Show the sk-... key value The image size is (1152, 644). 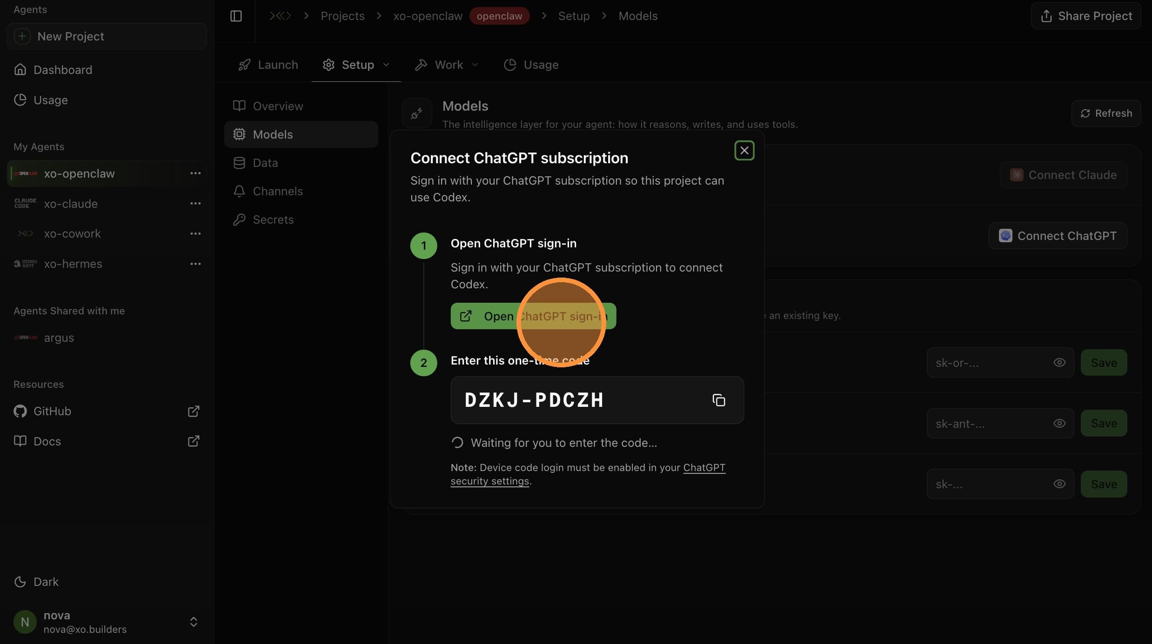click(1059, 484)
